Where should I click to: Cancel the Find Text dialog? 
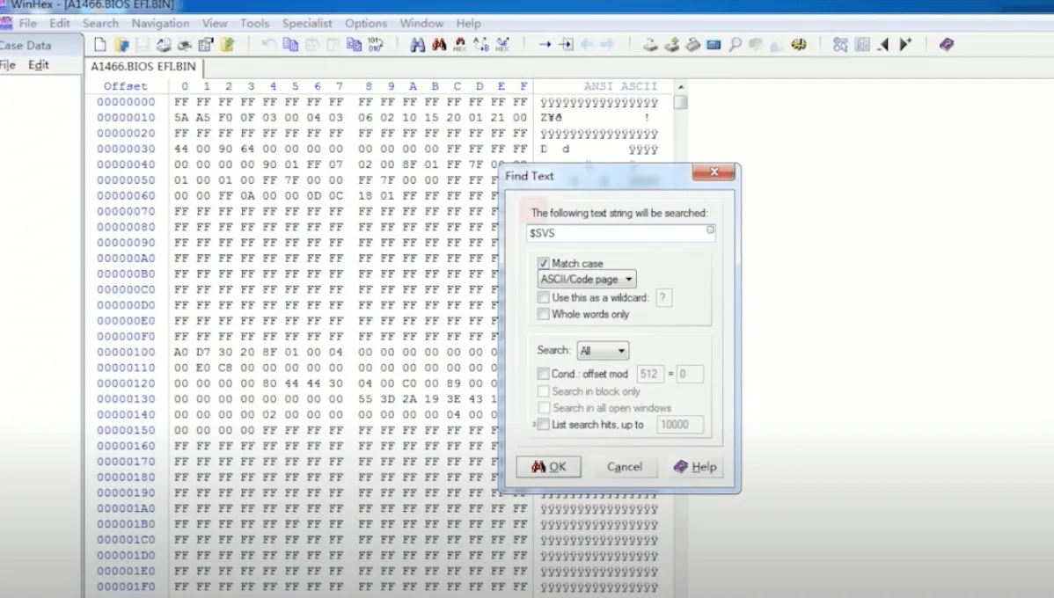tap(625, 466)
